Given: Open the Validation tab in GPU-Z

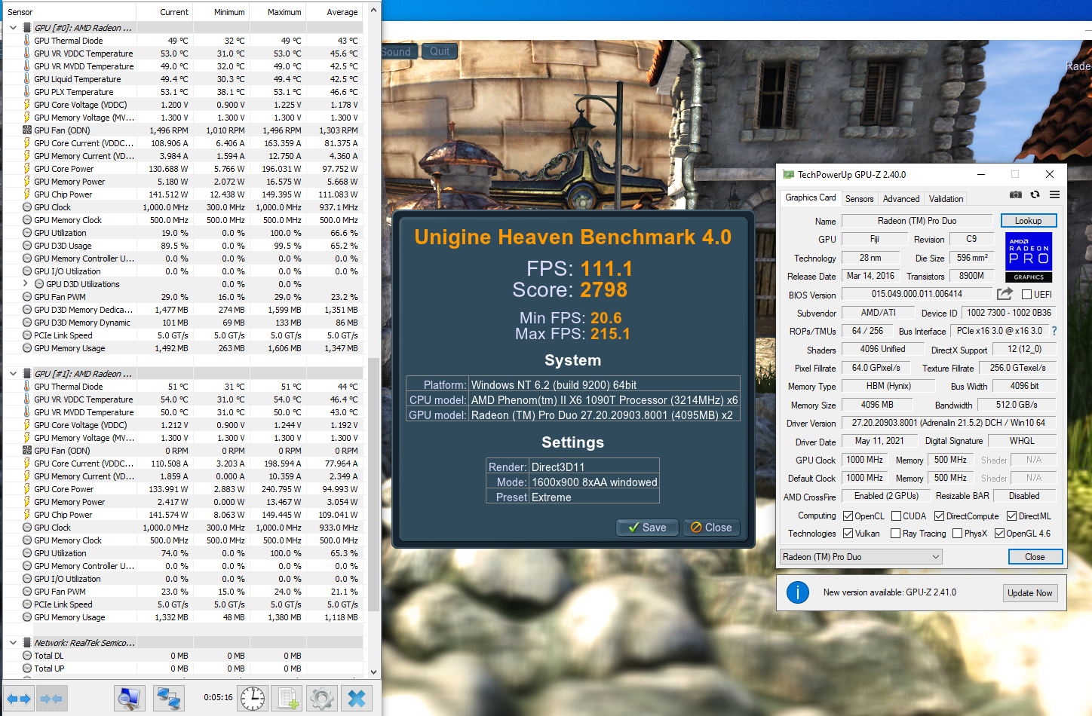Looking at the screenshot, I should coord(946,199).
